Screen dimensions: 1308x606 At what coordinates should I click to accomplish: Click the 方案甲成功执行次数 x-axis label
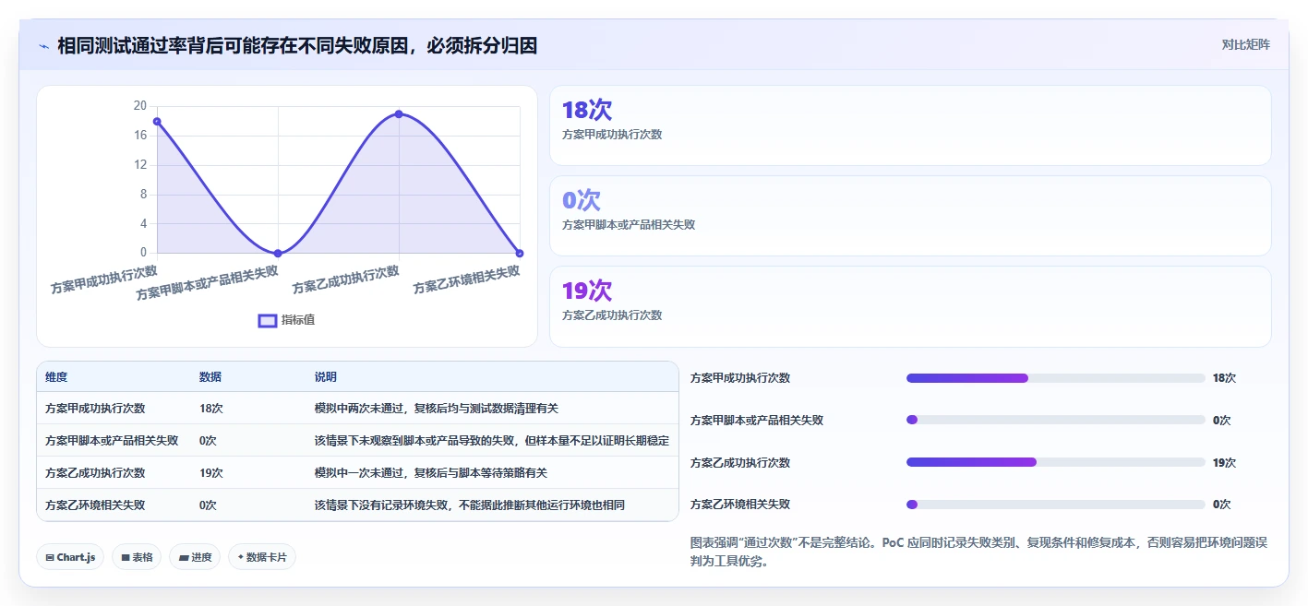(104, 279)
